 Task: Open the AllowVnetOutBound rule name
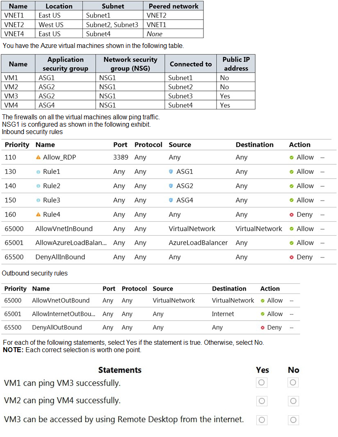pos(61,300)
